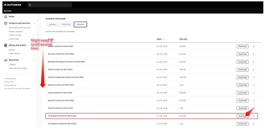
Task: Click the Reporting heading
Action: (x=14, y=60)
